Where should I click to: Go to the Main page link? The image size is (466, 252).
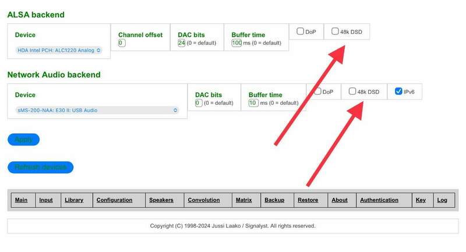click(x=21, y=200)
